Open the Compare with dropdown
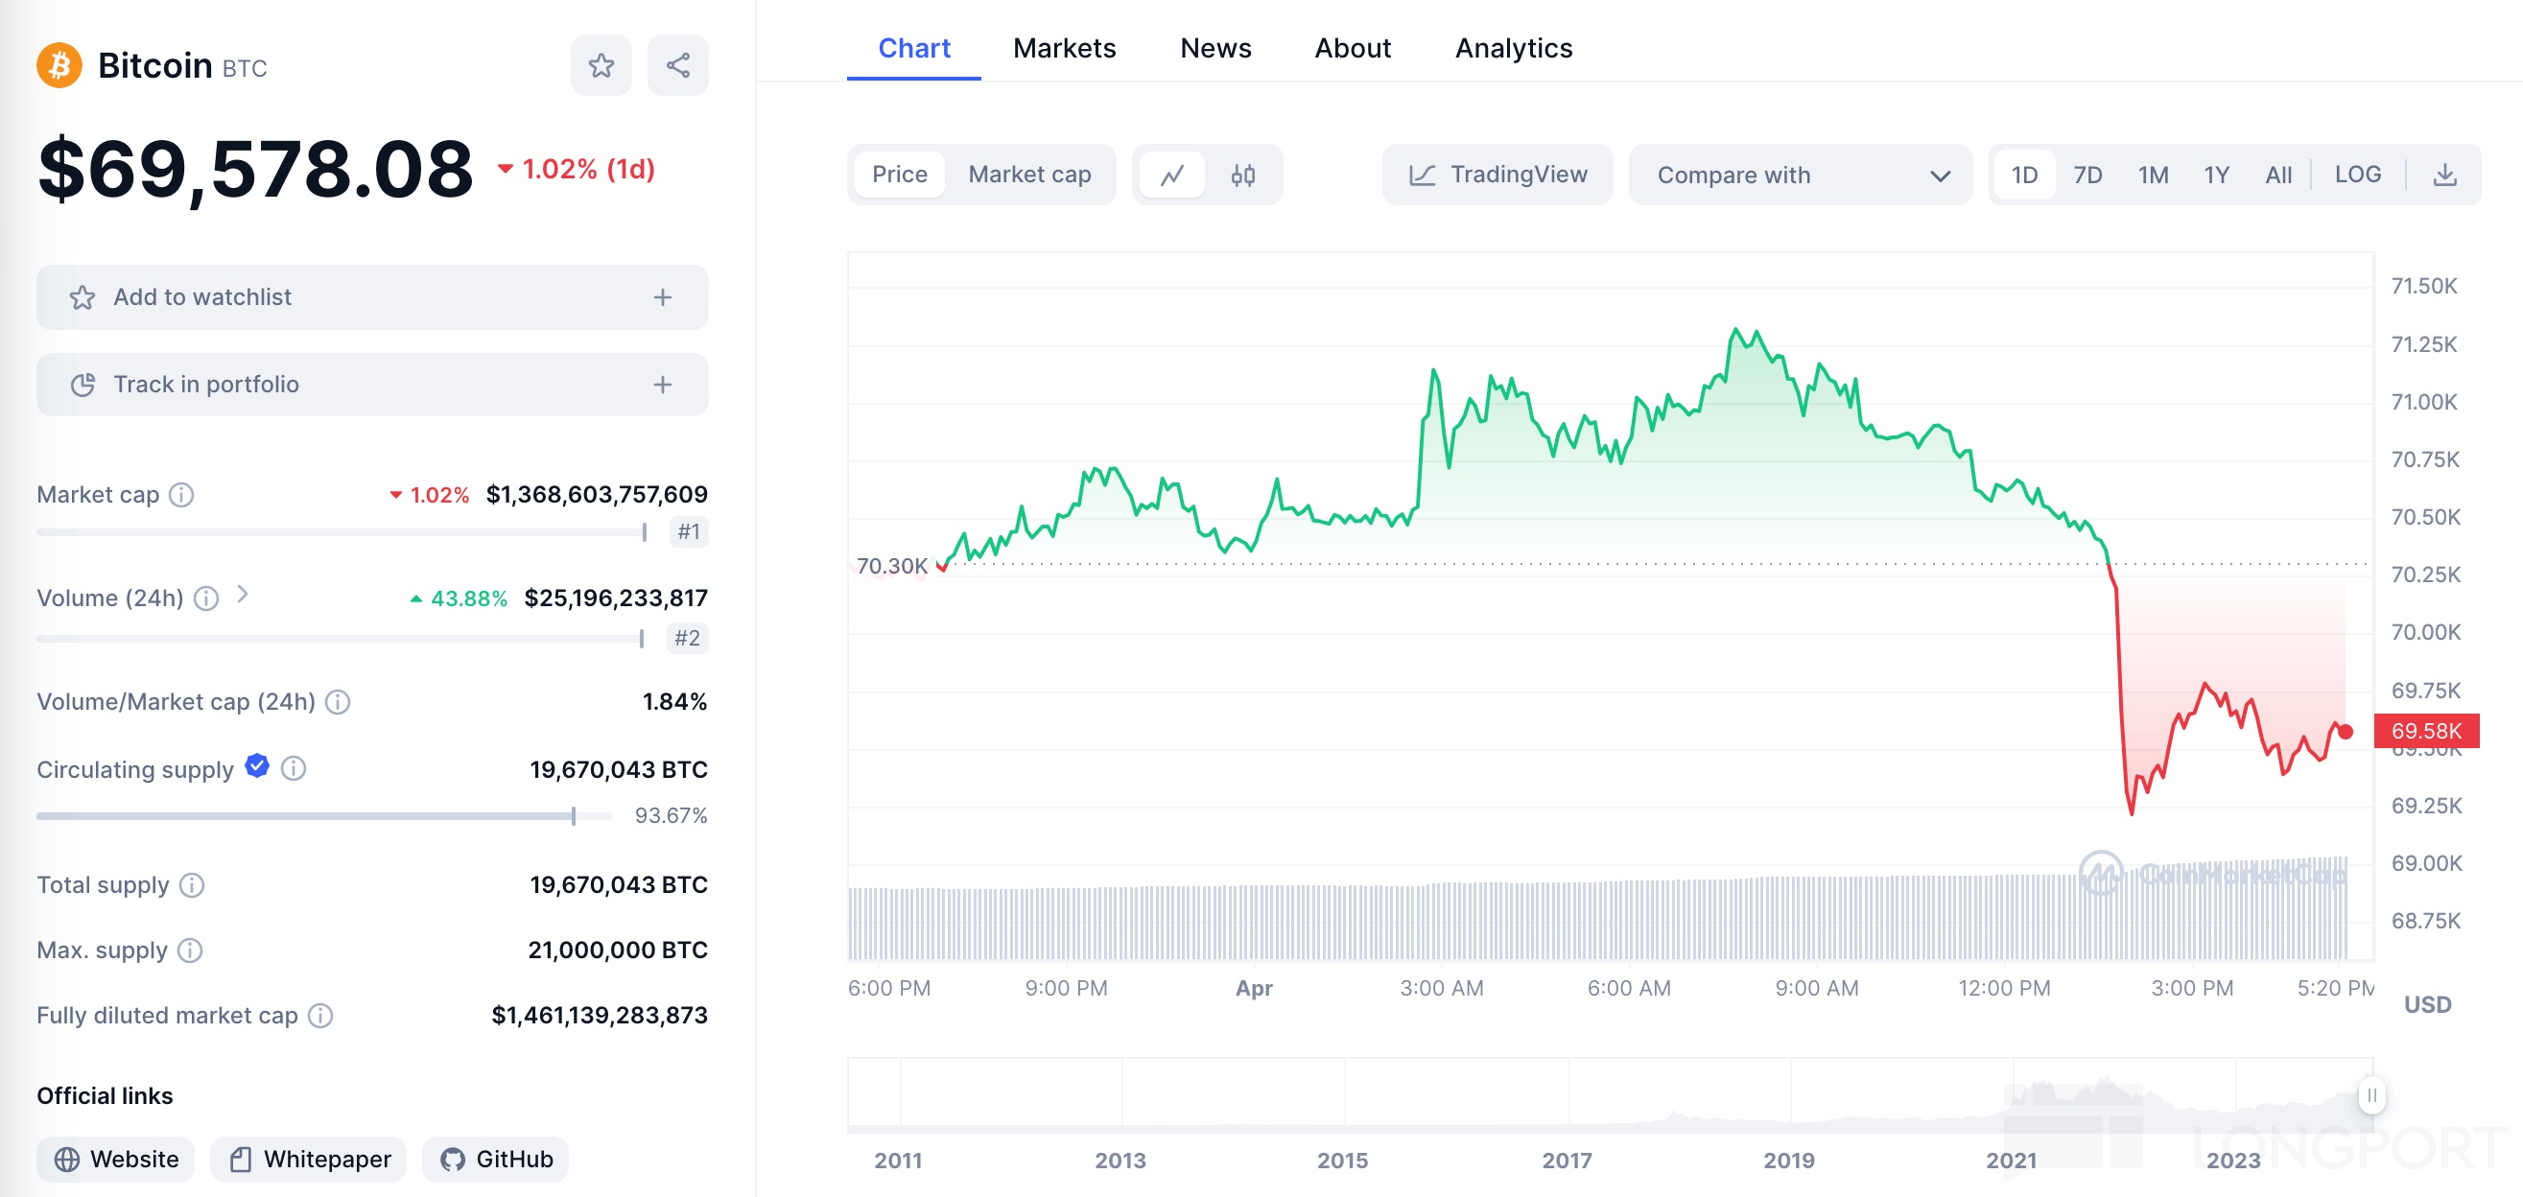Screen dimensions: 2523x1197 [1801, 175]
